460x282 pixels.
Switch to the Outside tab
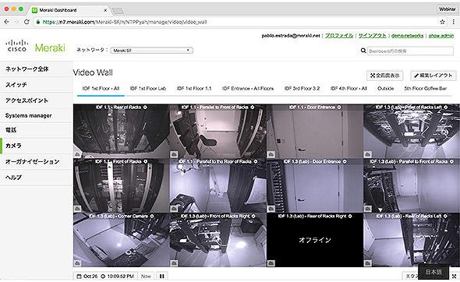[385, 89]
